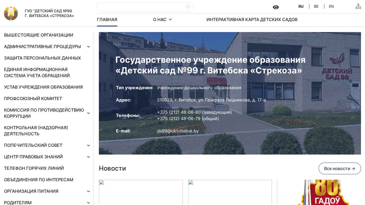This screenshot has width=365, height=205.
Task: Expand ОРГАНИЗАЦИЯ ПИТАНИЯ chevron
Action: coord(88,191)
